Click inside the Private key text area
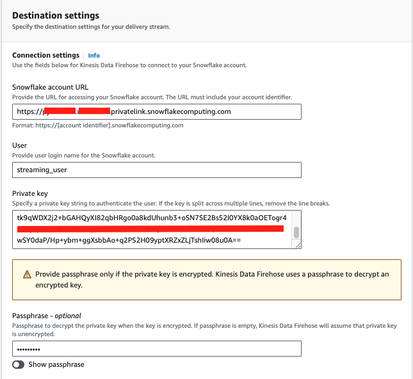The image size is (413, 379). coord(154,229)
